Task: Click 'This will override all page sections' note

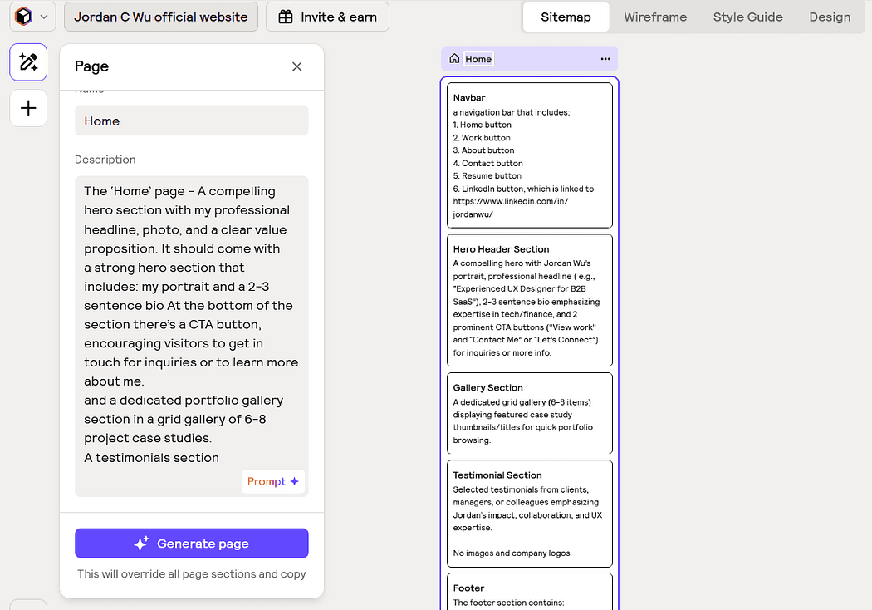Action: coord(191,573)
